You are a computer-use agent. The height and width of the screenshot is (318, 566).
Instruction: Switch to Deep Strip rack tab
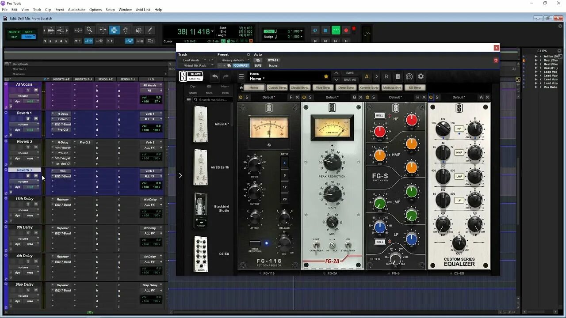click(346, 87)
